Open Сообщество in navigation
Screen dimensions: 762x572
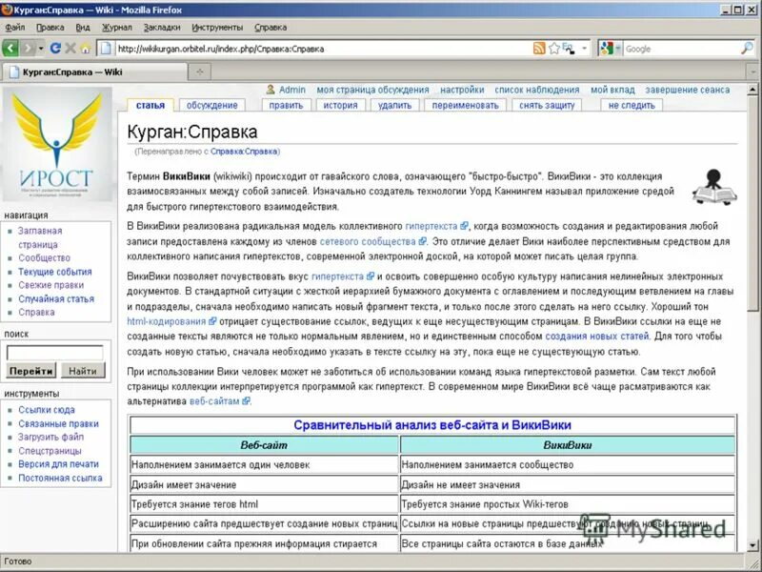tap(44, 257)
